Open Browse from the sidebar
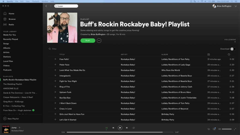This screenshot has width=240, height=135. point(10,19)
